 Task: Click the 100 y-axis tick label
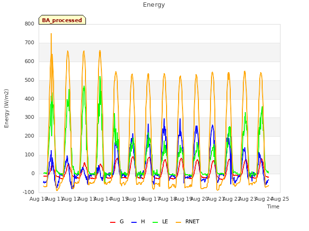29,155
